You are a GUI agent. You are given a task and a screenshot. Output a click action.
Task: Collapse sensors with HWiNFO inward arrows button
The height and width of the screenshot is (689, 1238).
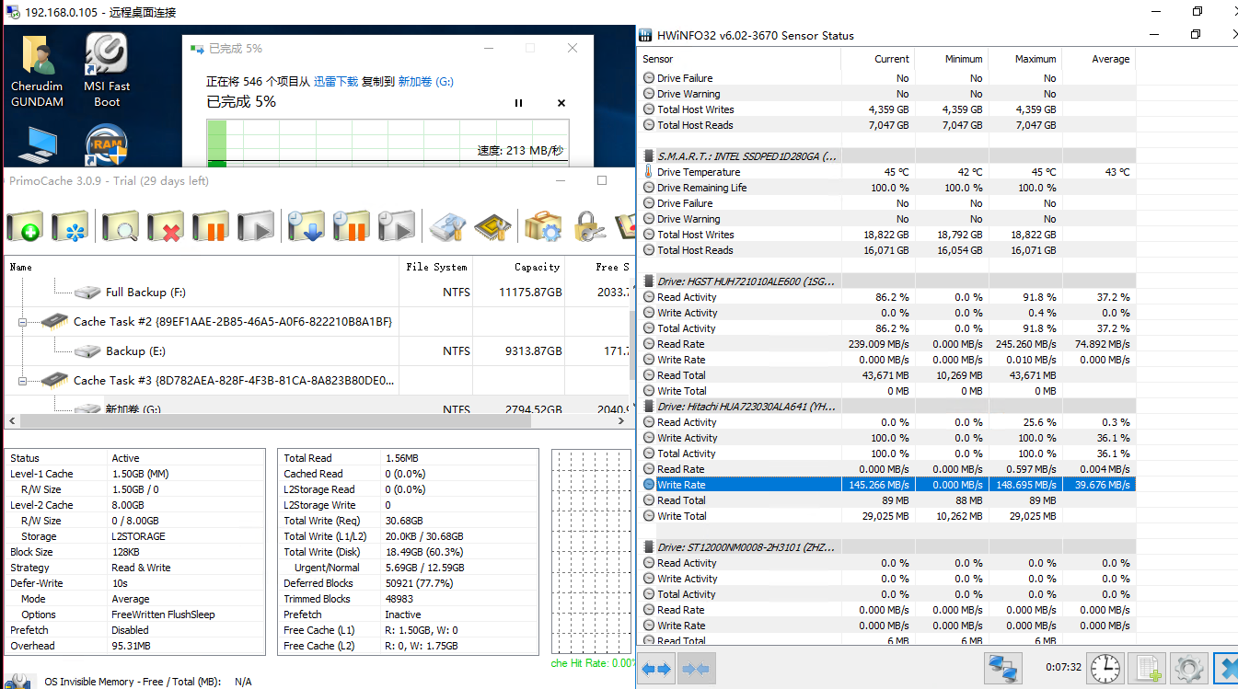[x=696, y=669]
